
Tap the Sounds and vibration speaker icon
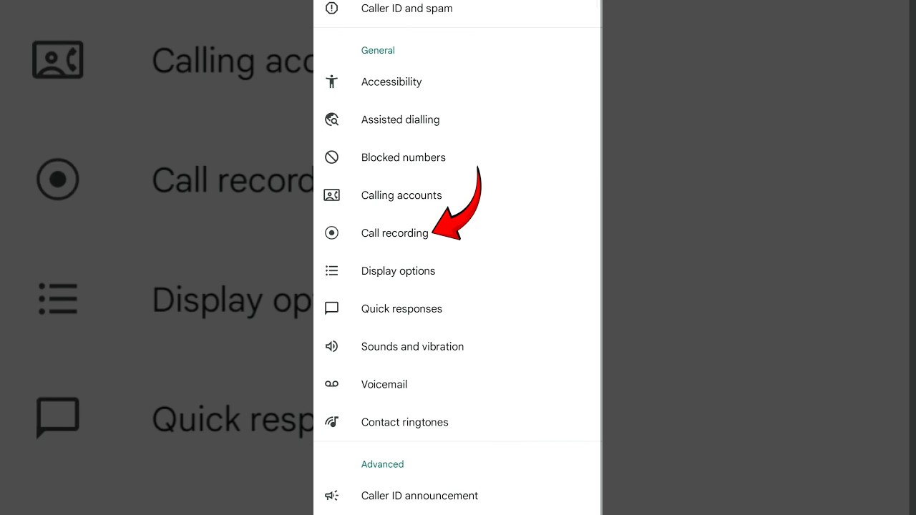pyautogui.click(x=331, y=346)
